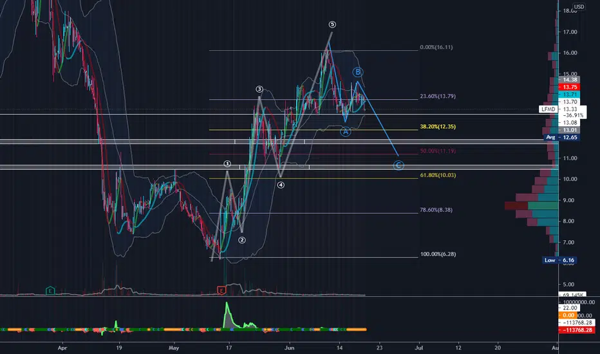Click the 23.60%(13.79) Fibonacci level label
Viewport: 600px width, 354px height.
(x=438, y=96)
